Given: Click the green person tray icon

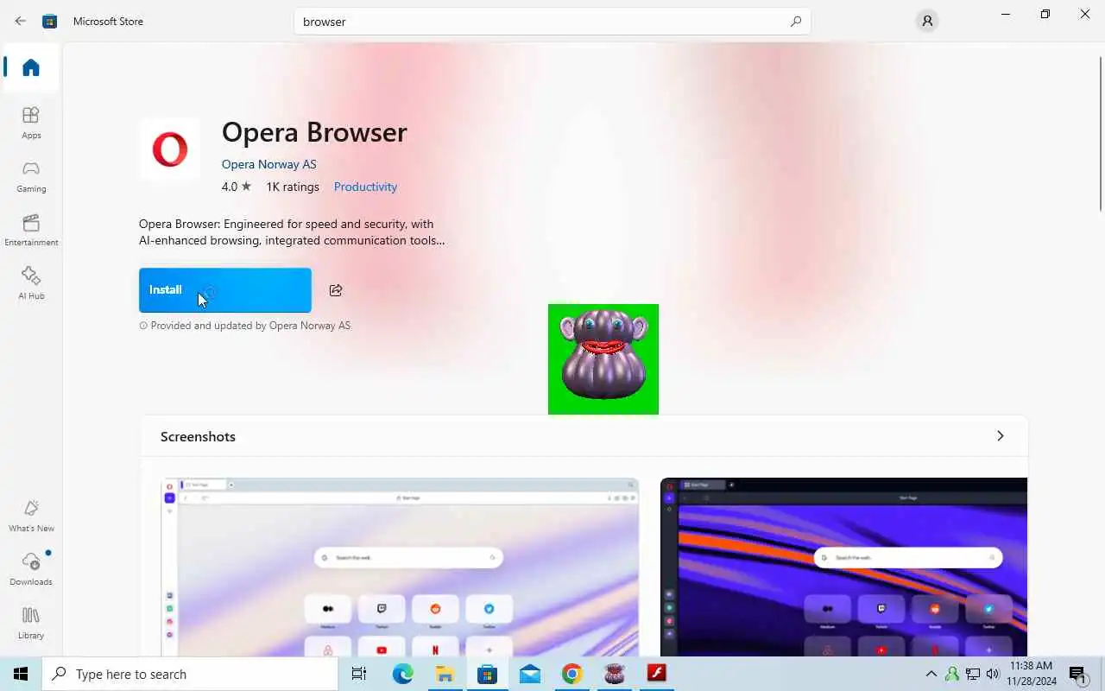Looking at the screenshot, I should (952, 674).
